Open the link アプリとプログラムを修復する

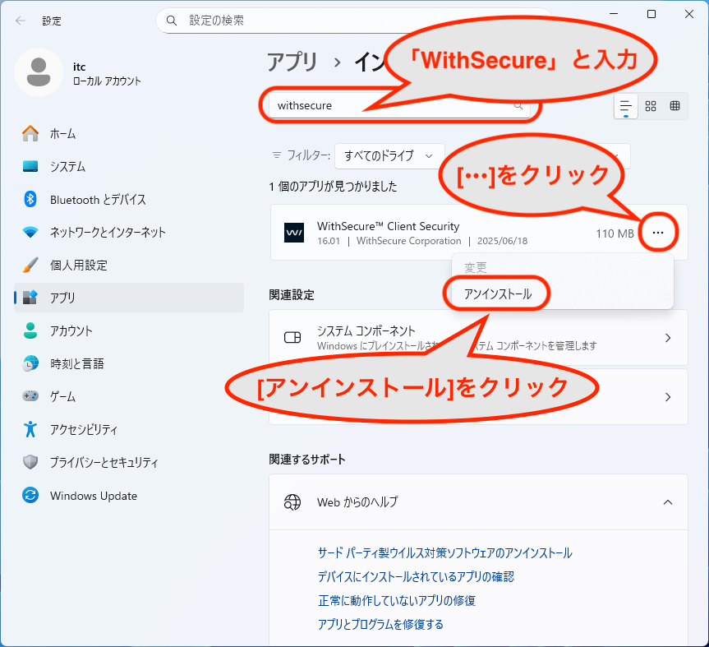380,624
